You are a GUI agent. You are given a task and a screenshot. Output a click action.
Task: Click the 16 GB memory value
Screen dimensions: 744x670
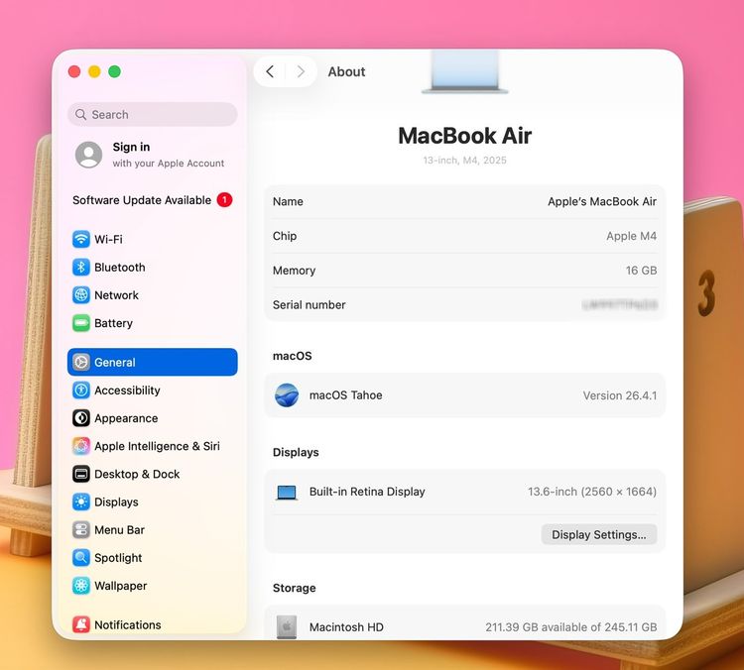641,271
